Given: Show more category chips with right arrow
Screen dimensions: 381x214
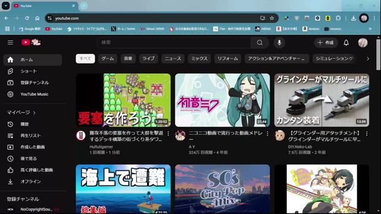Looking at the screenshot, I should pyautogui.click(x=368, y=59).
